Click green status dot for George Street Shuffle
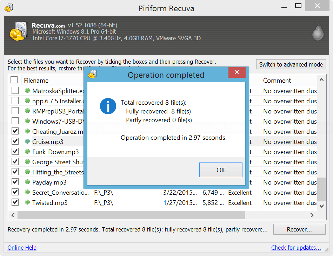The image size is (333, 256). point(27,161)
